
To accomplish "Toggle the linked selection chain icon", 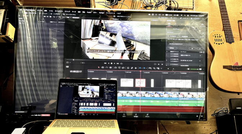I will tap(132, 68).
